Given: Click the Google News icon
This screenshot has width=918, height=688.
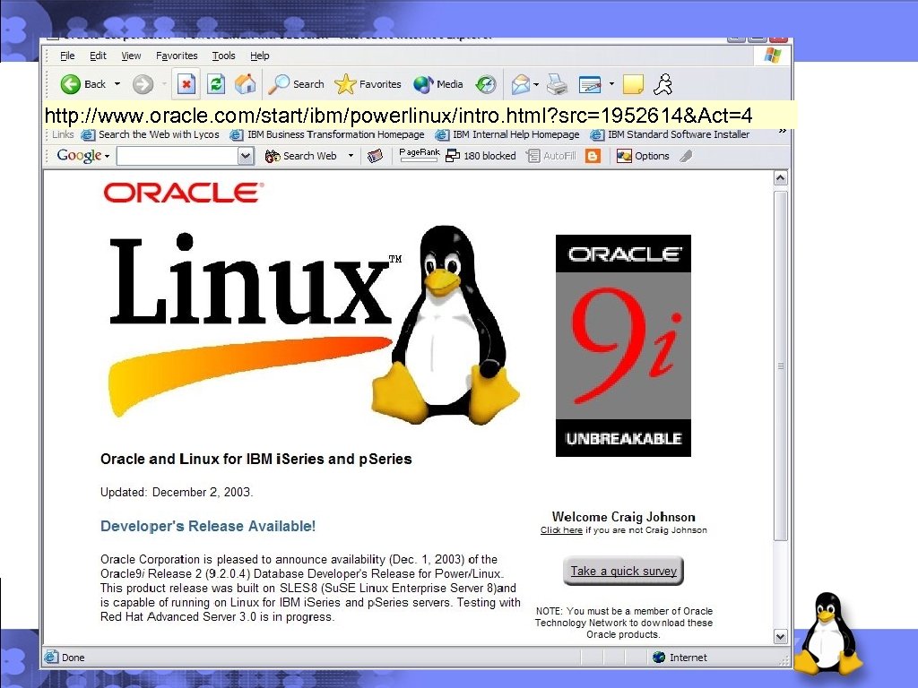Looking at the screenshot, I should [x=375, y=156].
